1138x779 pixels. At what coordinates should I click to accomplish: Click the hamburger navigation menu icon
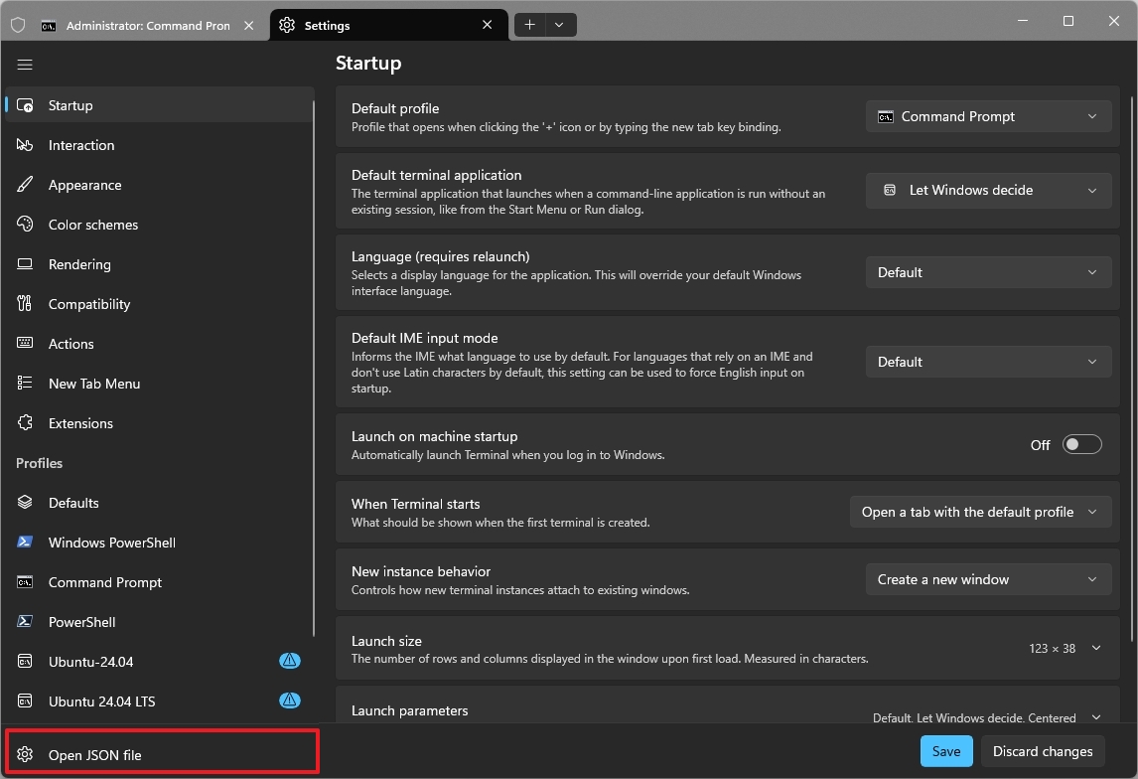click(25, 65)
